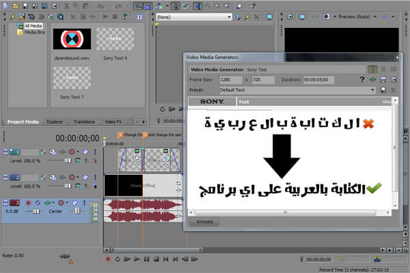Mute video track 2
This screenshot has height=273, width=410.
tap(85, 177)
